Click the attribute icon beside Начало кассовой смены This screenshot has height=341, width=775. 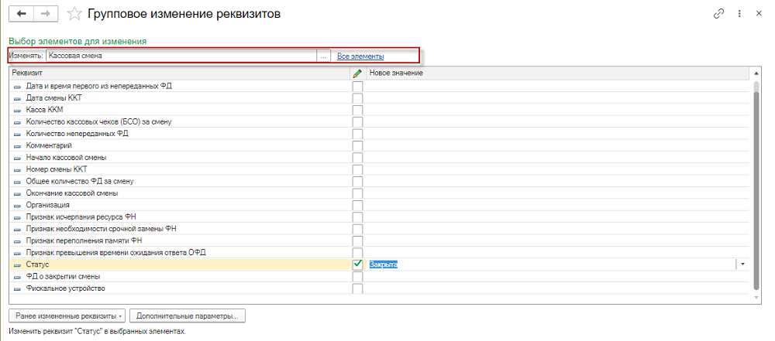click(x=18, y=158)
